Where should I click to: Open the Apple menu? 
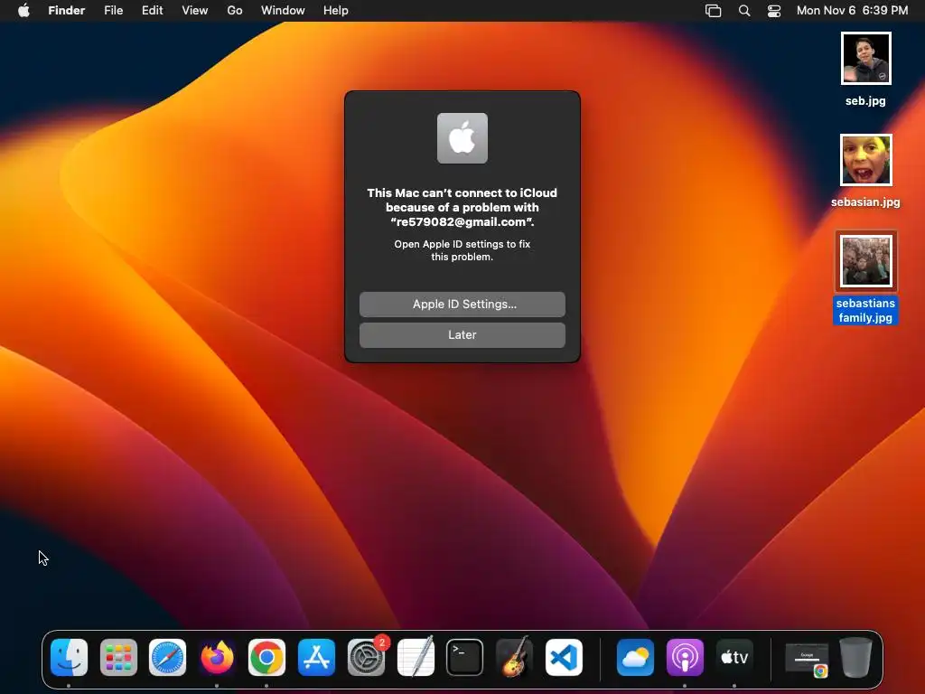click(23, 11)
